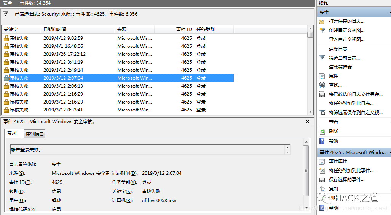
Task: Click the lock icon on the 2019/3/12 2:49:14 row
Action: tap(6, 70)
